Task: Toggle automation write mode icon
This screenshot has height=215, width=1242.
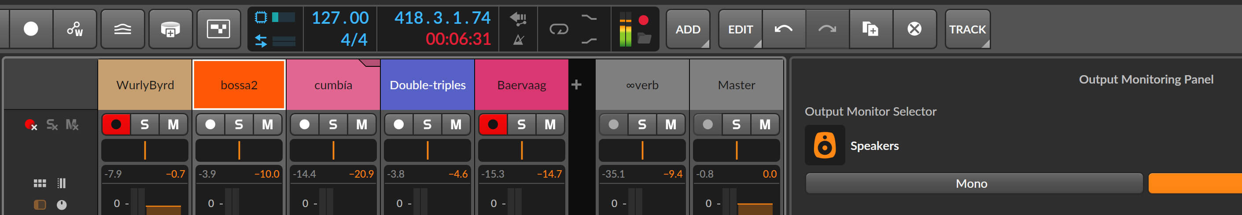Action: pos(75,29)
